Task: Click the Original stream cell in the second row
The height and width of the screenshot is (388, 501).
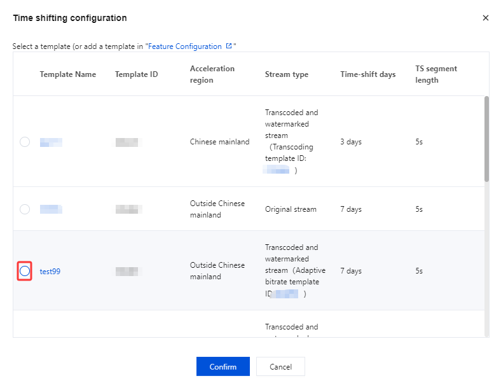Action: tap(291, 209)
